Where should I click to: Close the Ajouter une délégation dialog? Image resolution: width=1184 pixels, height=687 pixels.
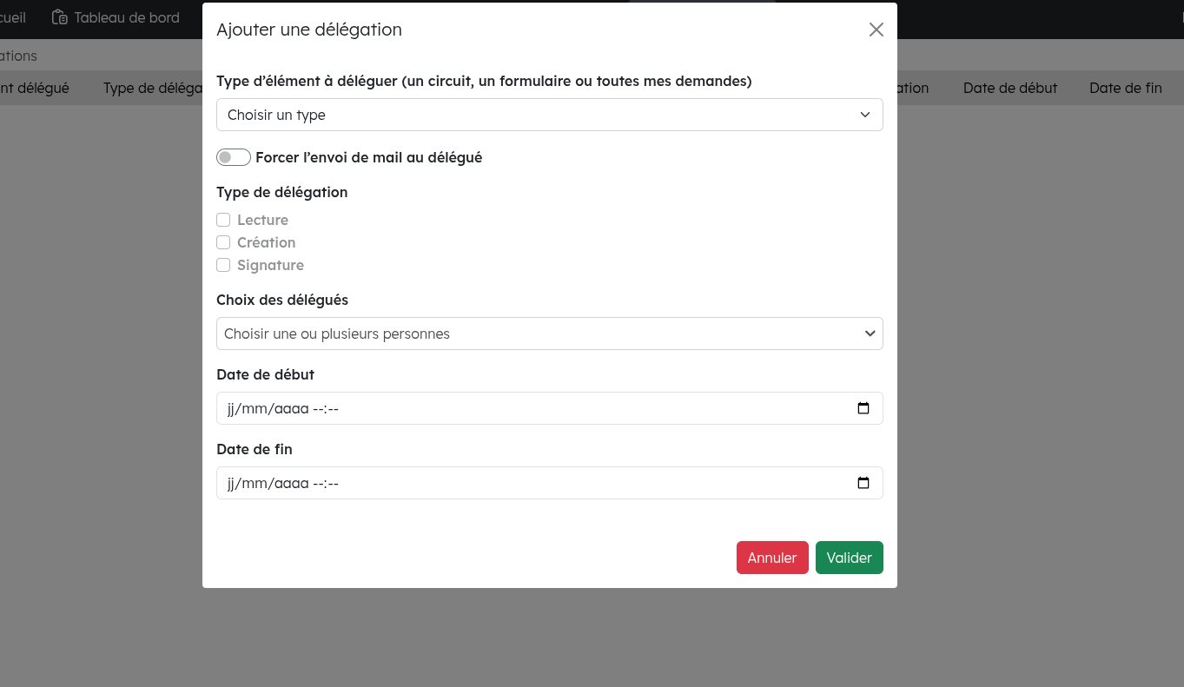[x=876, y=30]
